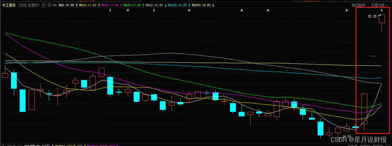The height and width of the screenshot is (146, 392).
Task: Click the up arrow after MA5:18.96
Action: 77,5
